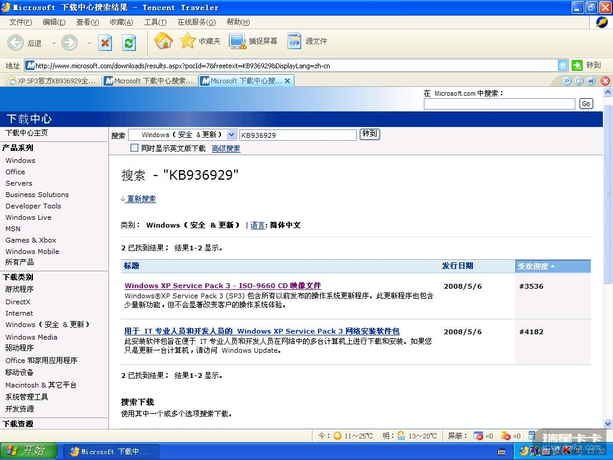613x460 pixels.
Task: Click the blocked plugin counter icon in status bar
Action: pos(506,436)
